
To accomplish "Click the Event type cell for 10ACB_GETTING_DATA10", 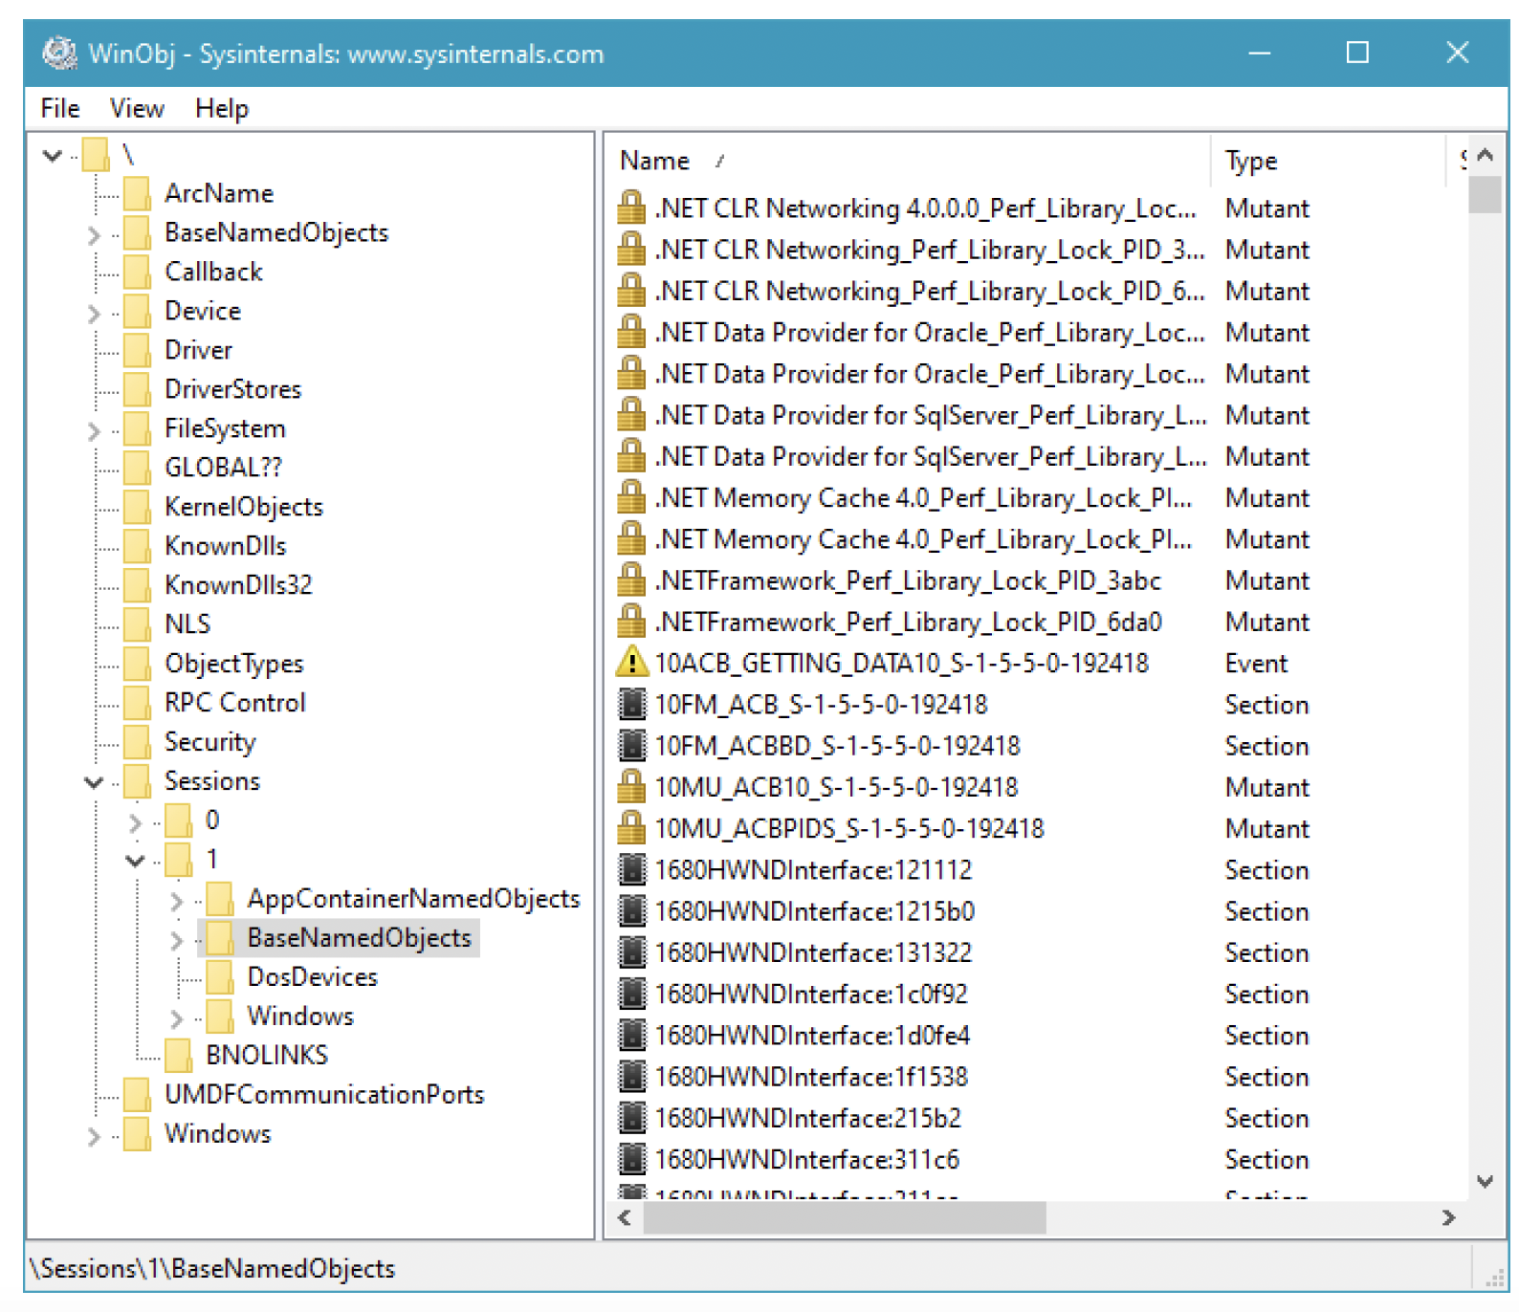I will tap(1256, 664).
